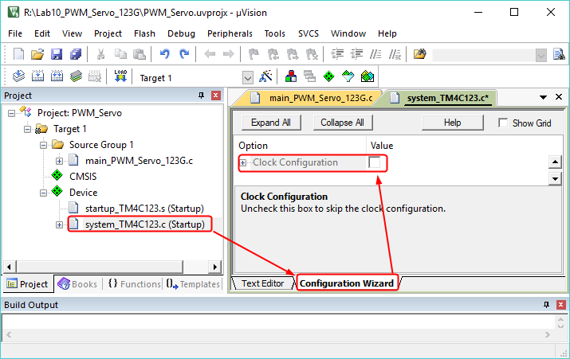
Task: Expand the Clock Configuration option
Action: click(244, 162)
